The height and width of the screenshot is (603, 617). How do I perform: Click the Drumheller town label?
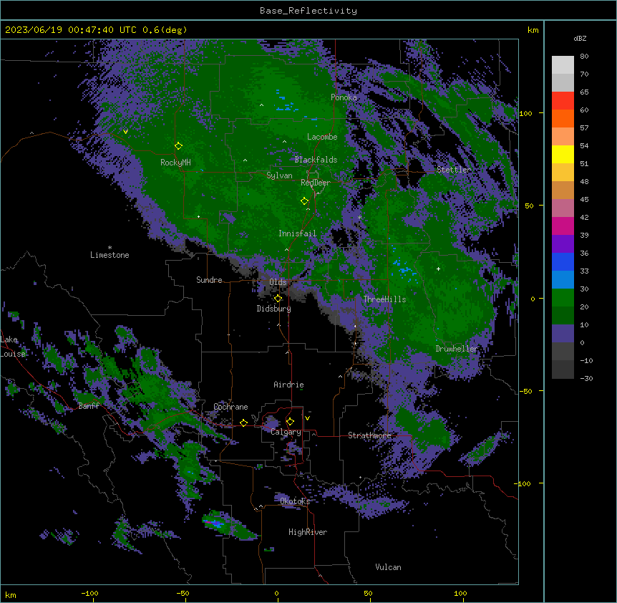(457, 349)
